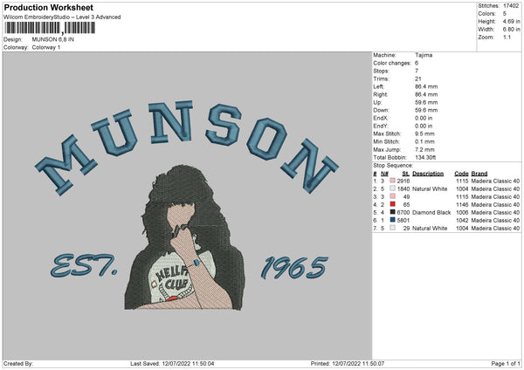
Task: Click thread code '1146' in row 4
Action: click(462, 204)
